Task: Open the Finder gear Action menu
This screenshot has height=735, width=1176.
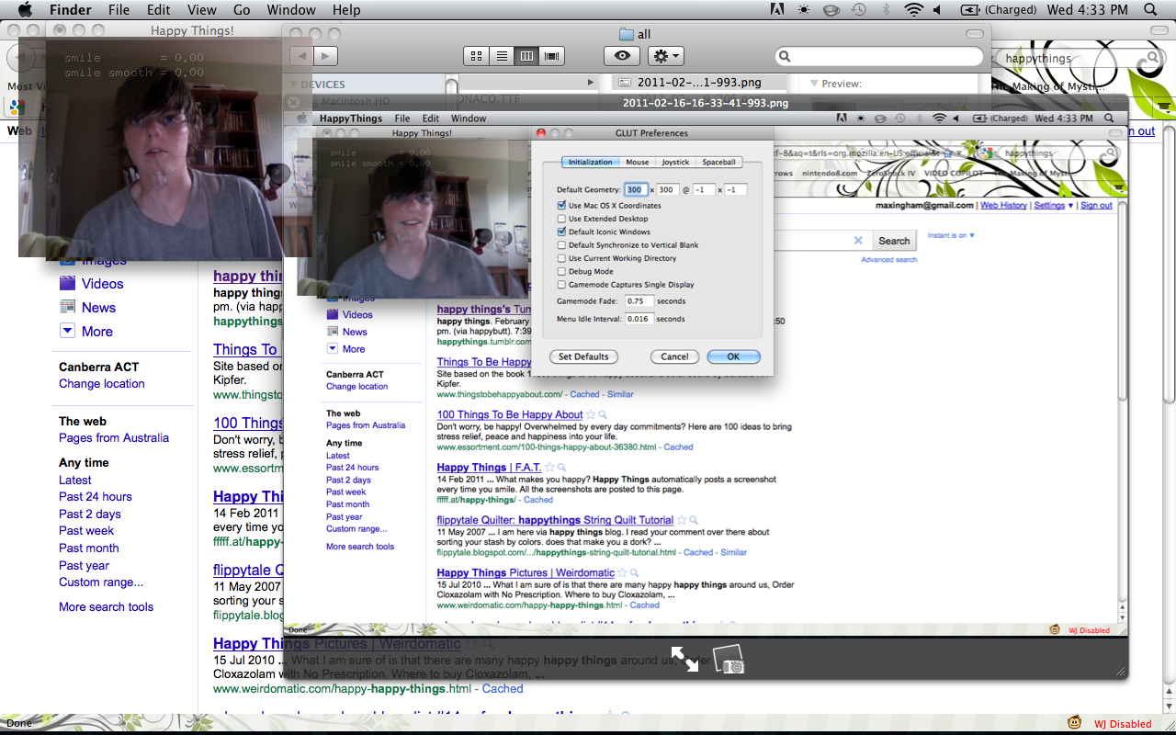Action: [x=664, y=56]
